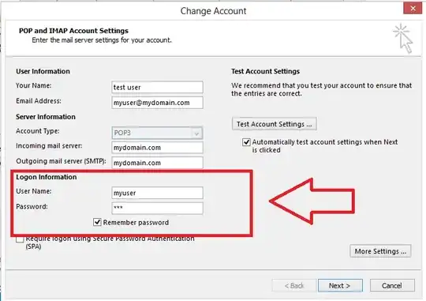The width and height of the screenshot is (426, 301).
Task: Click the Account Type label
Action: (x=38, y=131)
